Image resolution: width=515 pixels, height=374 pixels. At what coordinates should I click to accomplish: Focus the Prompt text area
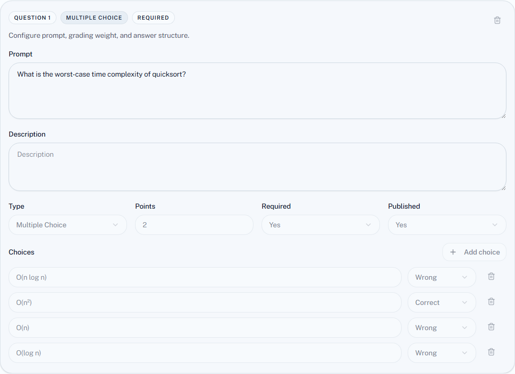[257, 91]
